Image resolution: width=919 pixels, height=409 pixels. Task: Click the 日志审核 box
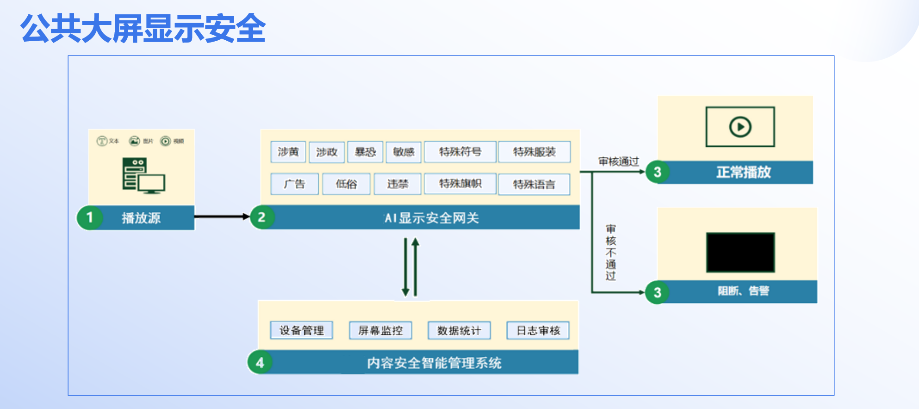[538, 330]
